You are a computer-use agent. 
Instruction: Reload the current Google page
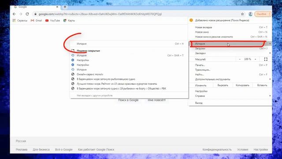[x=27, y=14]
